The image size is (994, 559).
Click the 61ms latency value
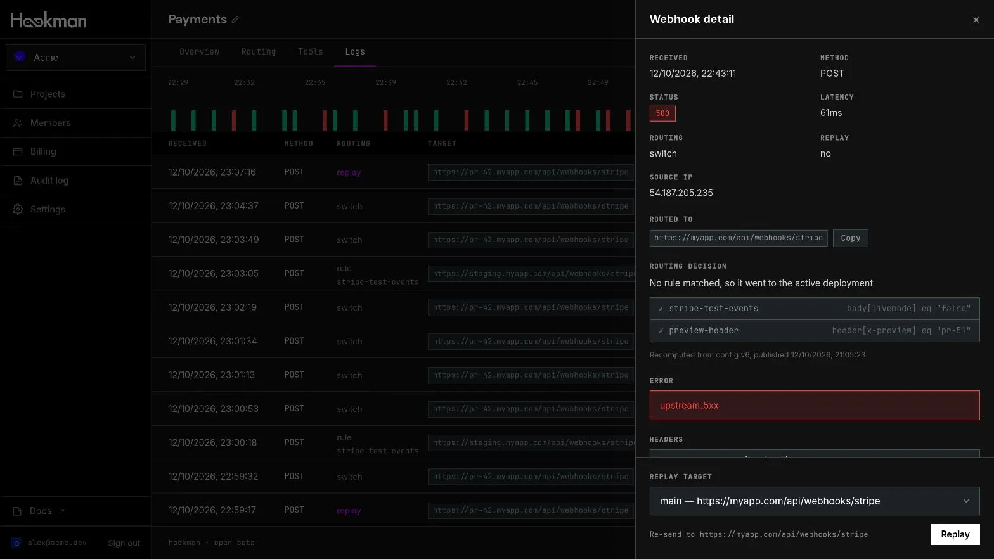pos(831,113)
